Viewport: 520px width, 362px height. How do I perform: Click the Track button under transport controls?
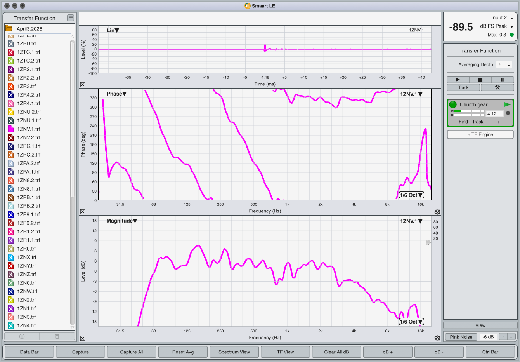pos(463,87)
